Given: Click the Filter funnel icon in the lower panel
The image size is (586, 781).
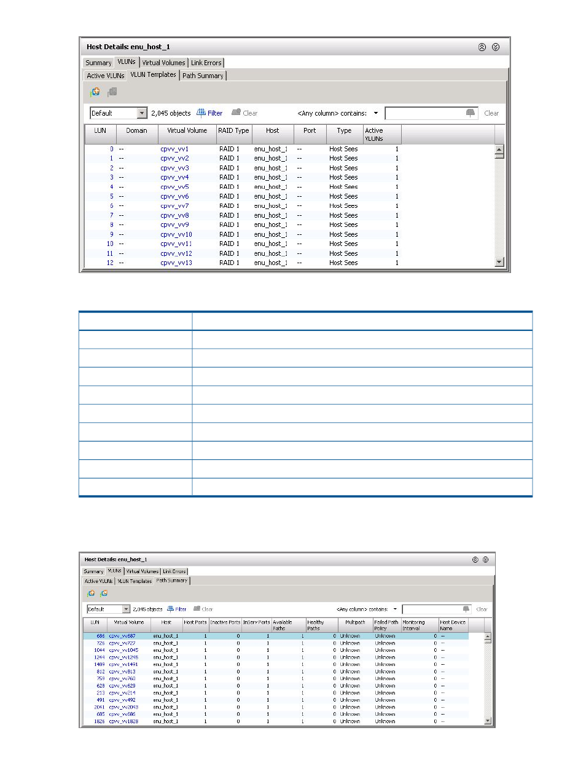Looking at the screenshot, I should pos(171,609).
